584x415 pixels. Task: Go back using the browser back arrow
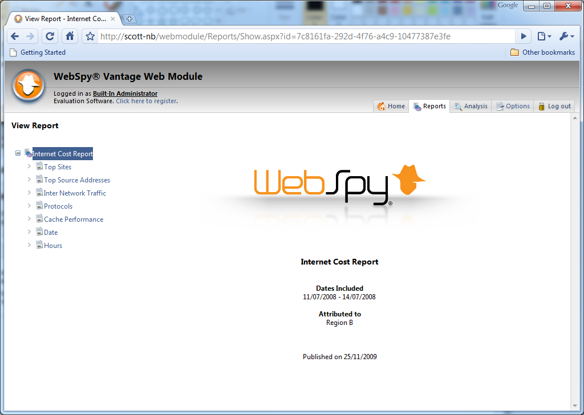(x=15, y=36)
